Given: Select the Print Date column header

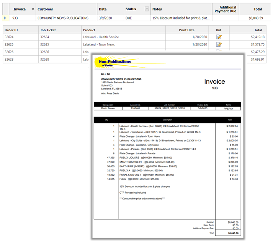Looking at the screenshot, I should pyautogui.click(x=187, y=30).
